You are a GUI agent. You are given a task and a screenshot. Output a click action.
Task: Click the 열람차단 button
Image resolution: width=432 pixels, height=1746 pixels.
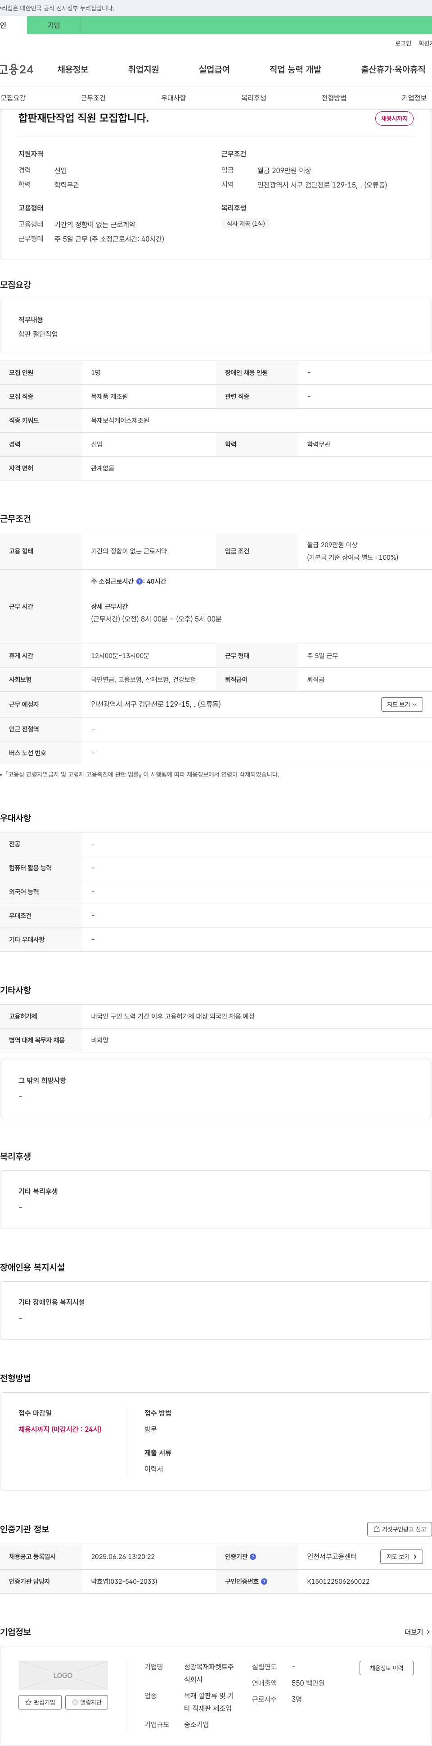(87, 1702)
